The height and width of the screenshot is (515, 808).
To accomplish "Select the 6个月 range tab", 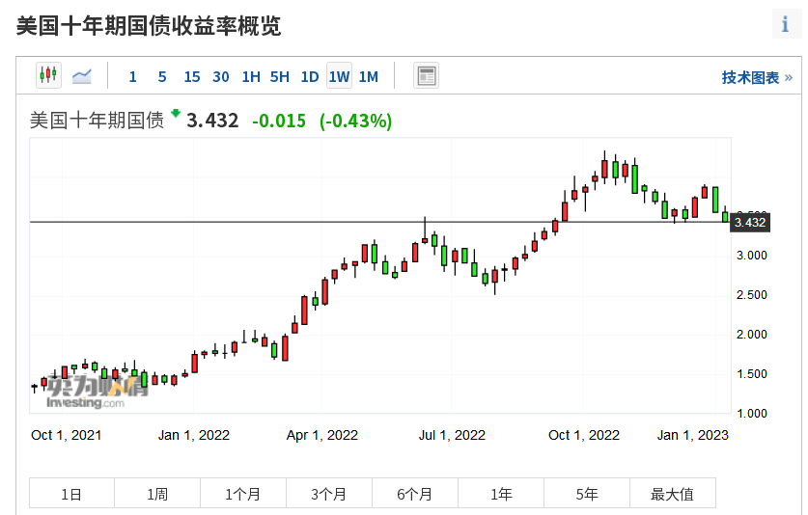I will pos(414,494).
